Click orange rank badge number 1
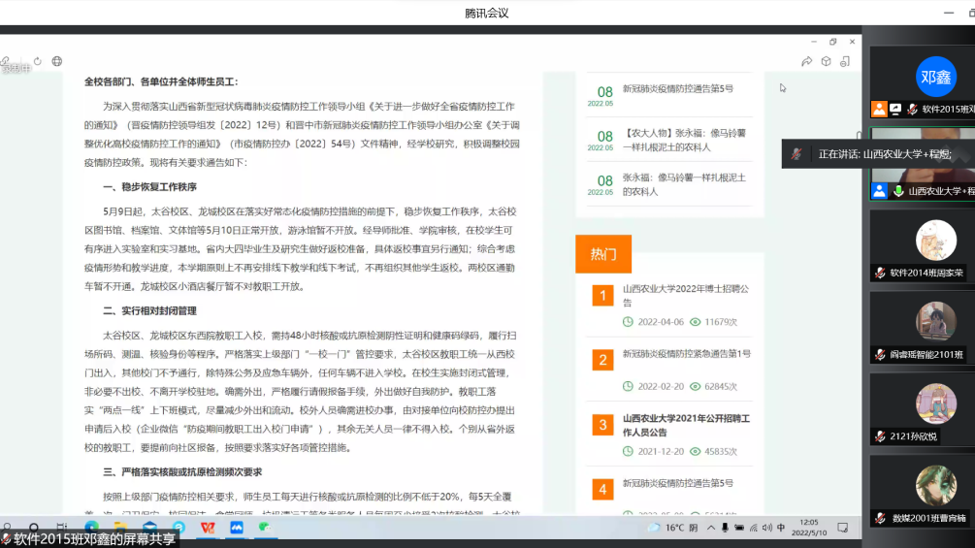 602,296
